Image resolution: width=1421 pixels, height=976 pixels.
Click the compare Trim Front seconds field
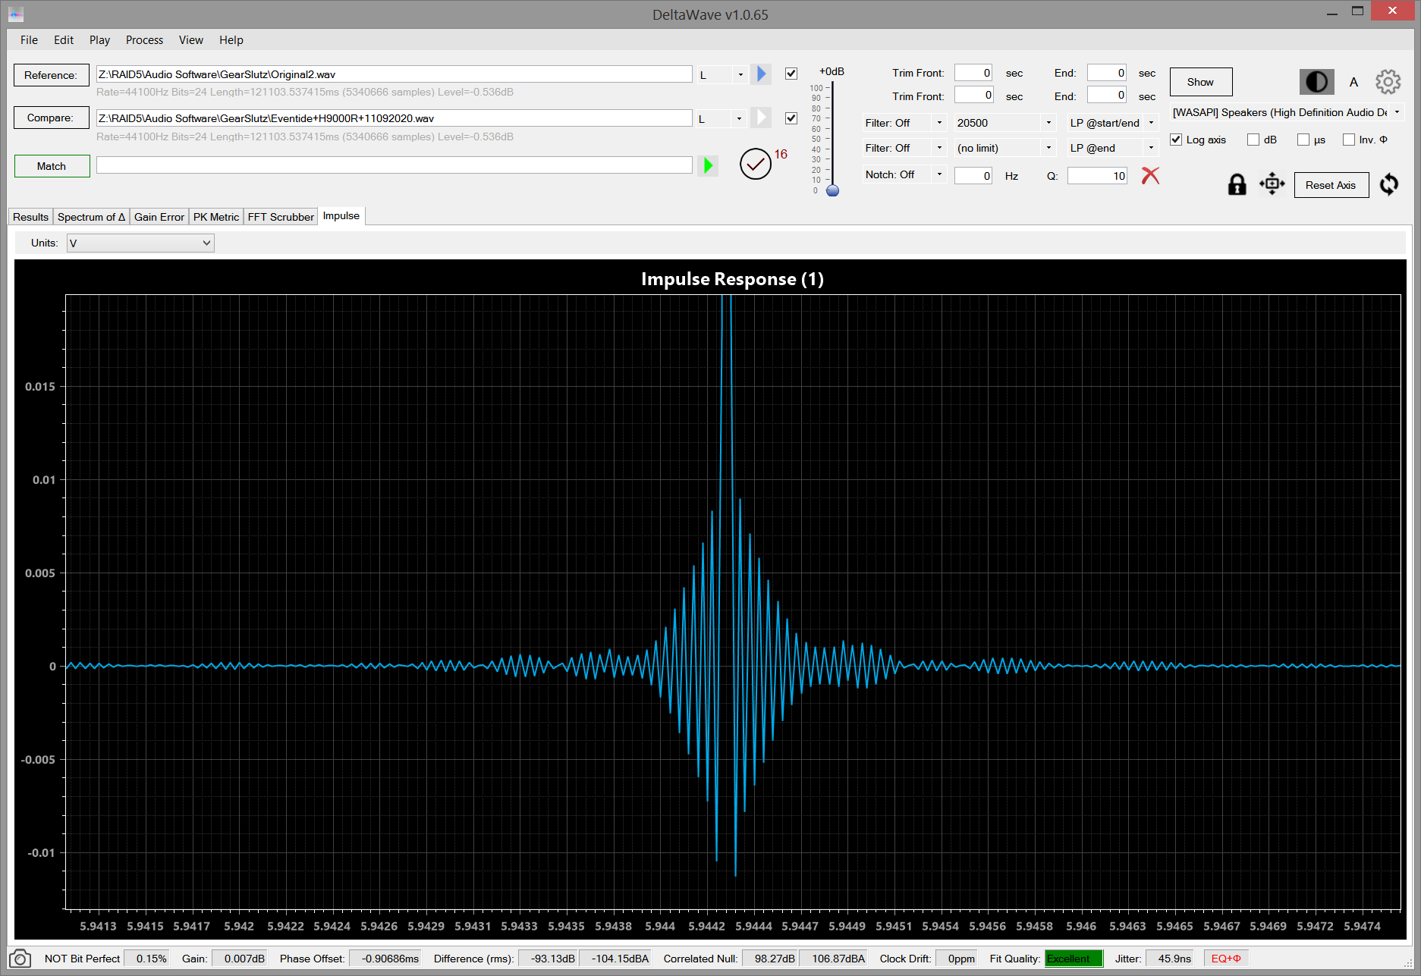(973, 95)
